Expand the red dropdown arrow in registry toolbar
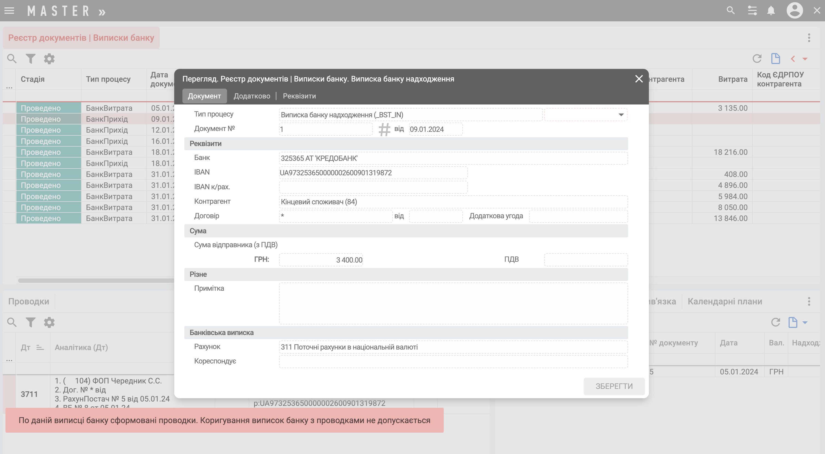825x454 pixels. click(x=805, y=59)
